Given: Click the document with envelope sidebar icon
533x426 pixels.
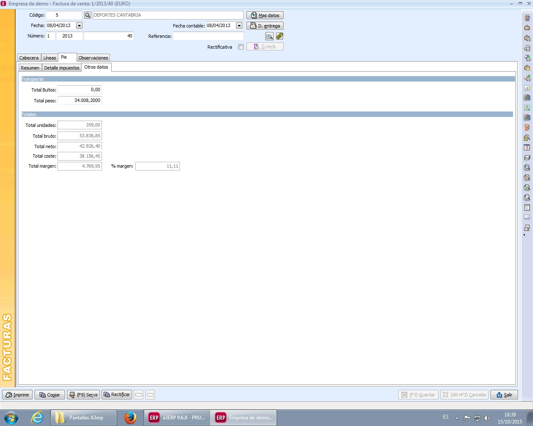Looking at the screenshot, I should point(527,228).
